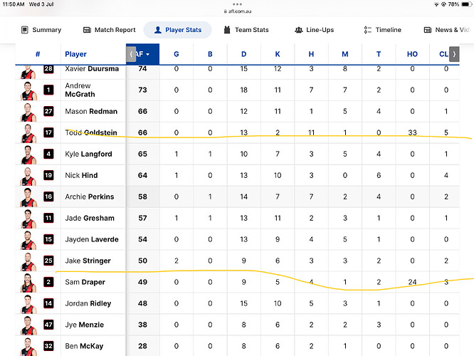Viewport: 474px width, 356px height.
Task: Tap the battery status indicator
Action: coord(463,4)
